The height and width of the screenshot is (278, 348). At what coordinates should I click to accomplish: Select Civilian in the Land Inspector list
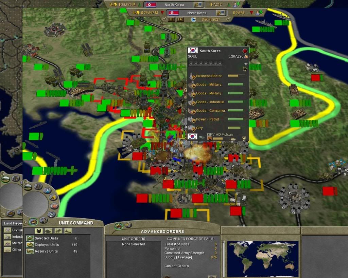13,230
